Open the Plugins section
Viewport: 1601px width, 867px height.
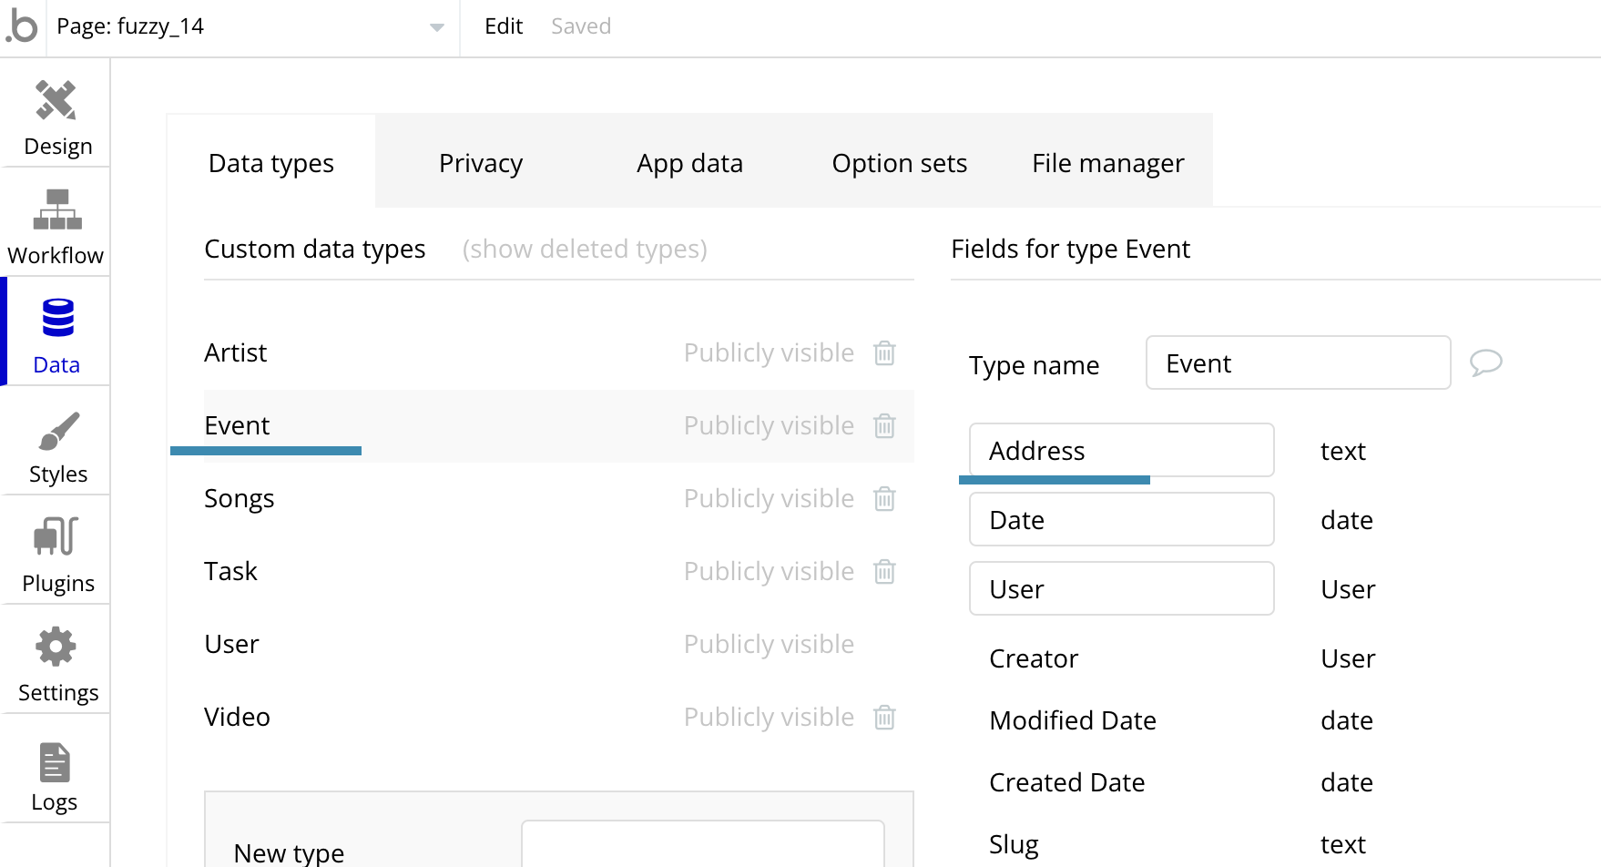point(57,554)
